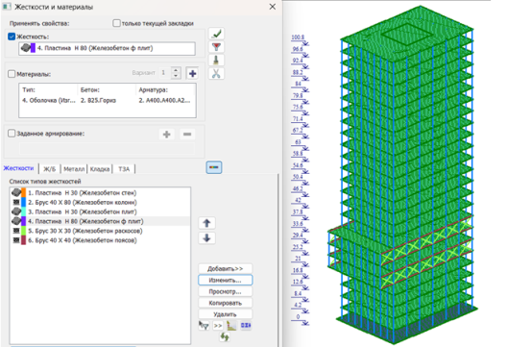
Task: Enable только текущей закладки checkbox
Action: pos(116,23)
